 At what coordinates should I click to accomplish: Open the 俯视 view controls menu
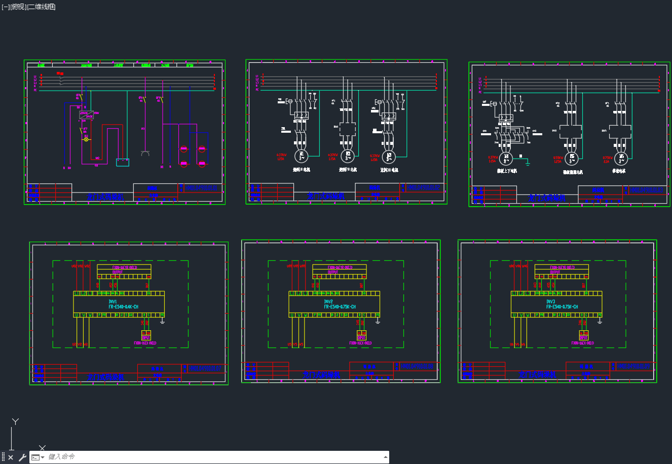[18, 7]
